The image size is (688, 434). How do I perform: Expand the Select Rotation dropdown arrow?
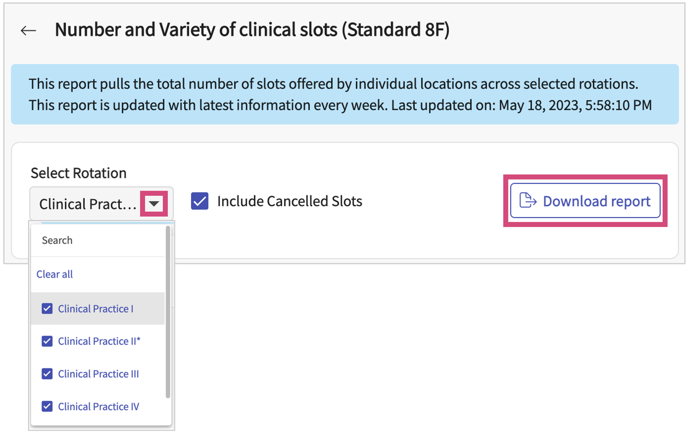154,203
